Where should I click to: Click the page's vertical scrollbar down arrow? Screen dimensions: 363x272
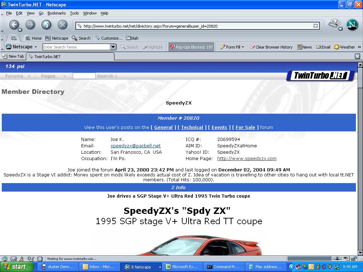click(x=360, y=253)
